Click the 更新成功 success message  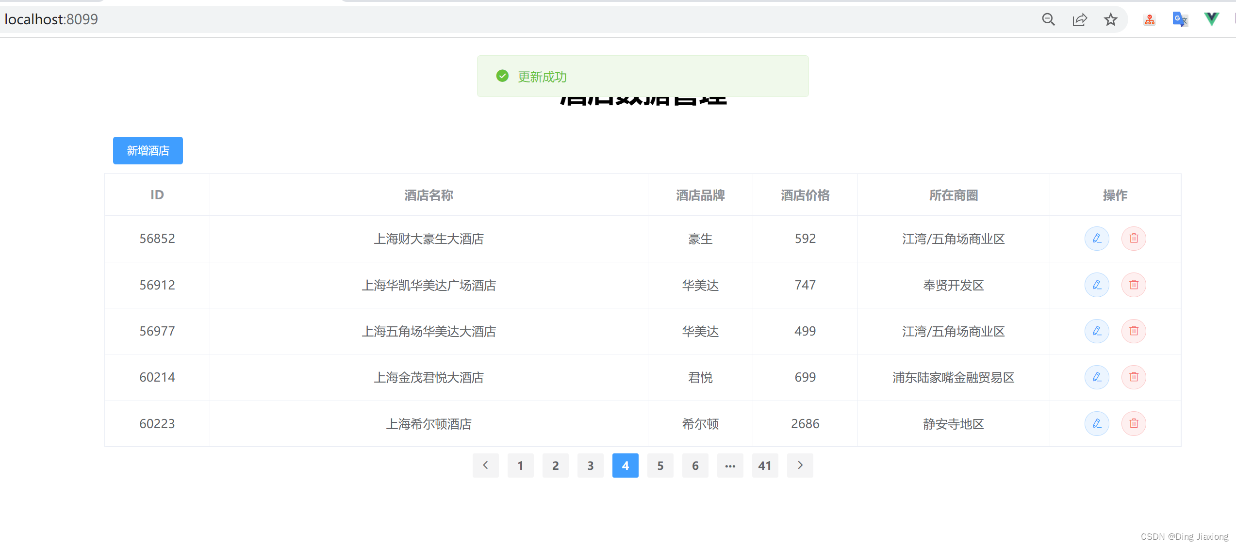[x=643, y=76]
